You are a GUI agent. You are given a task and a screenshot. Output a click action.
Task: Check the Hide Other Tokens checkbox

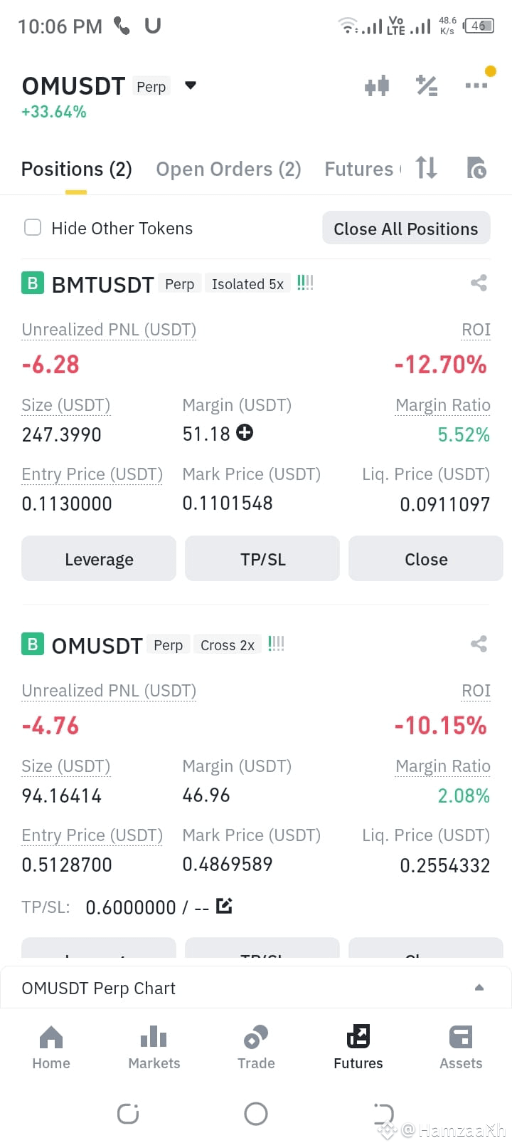(33, 227)
